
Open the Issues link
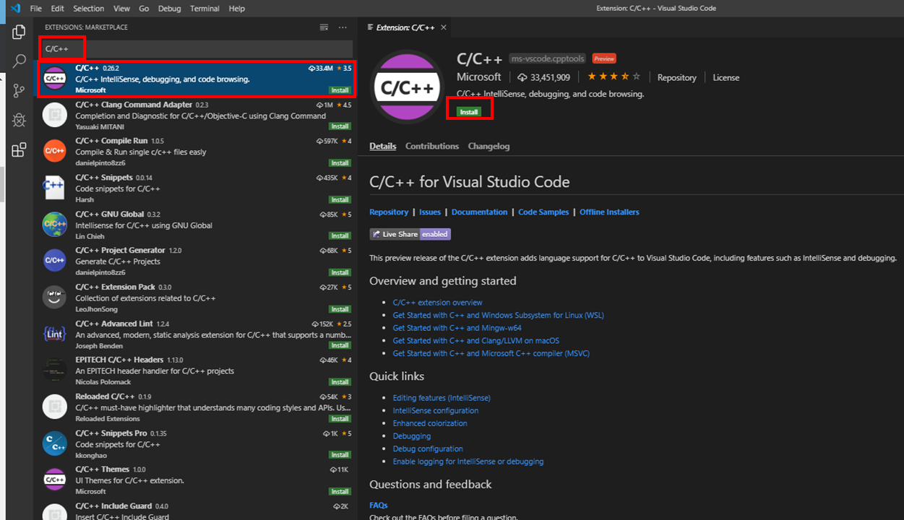(x=430, y=212)
